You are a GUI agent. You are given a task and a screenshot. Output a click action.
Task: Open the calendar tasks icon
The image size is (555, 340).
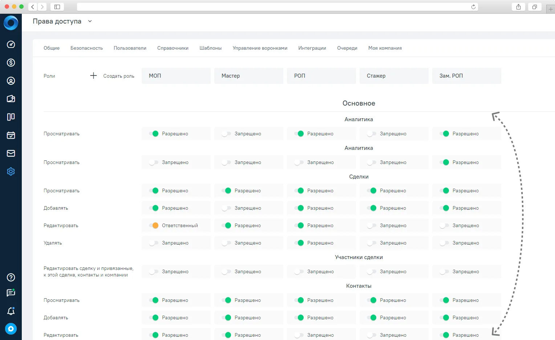[11, 135]
